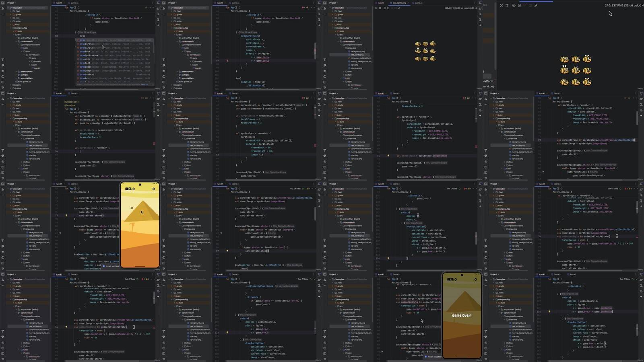The image size is (644, 362).
Task: Switch to Game.kt tab beside bee_sprite.png
Action: 418,3
